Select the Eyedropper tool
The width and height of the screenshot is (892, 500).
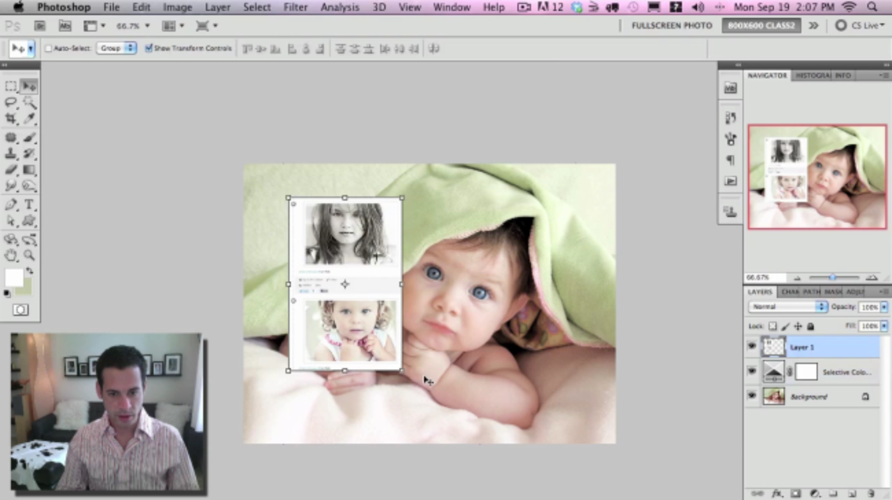29,119
